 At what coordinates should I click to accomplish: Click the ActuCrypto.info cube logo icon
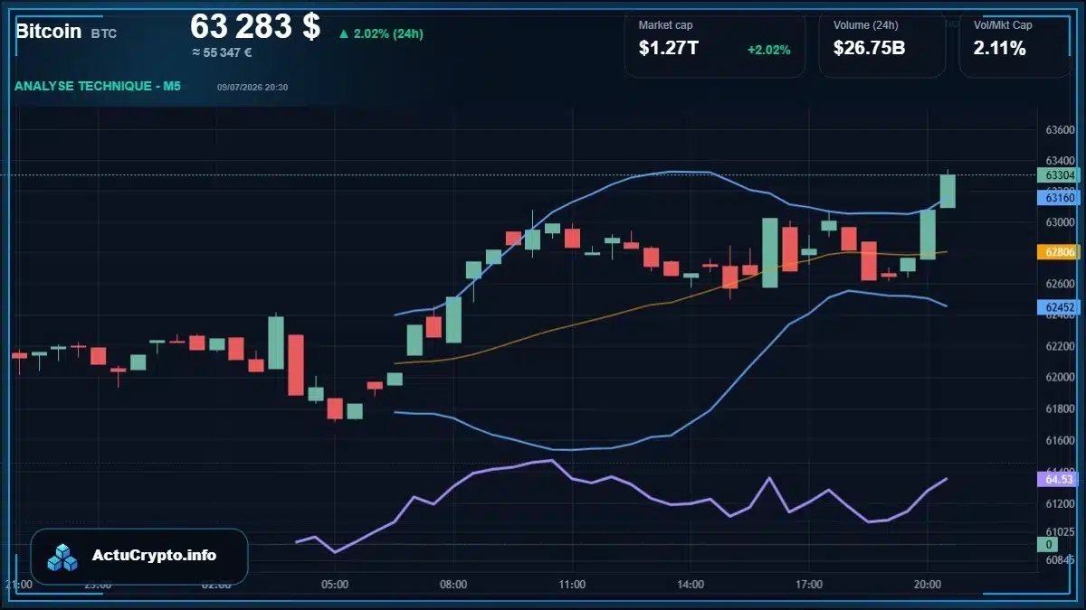click(x=62, y=557)
